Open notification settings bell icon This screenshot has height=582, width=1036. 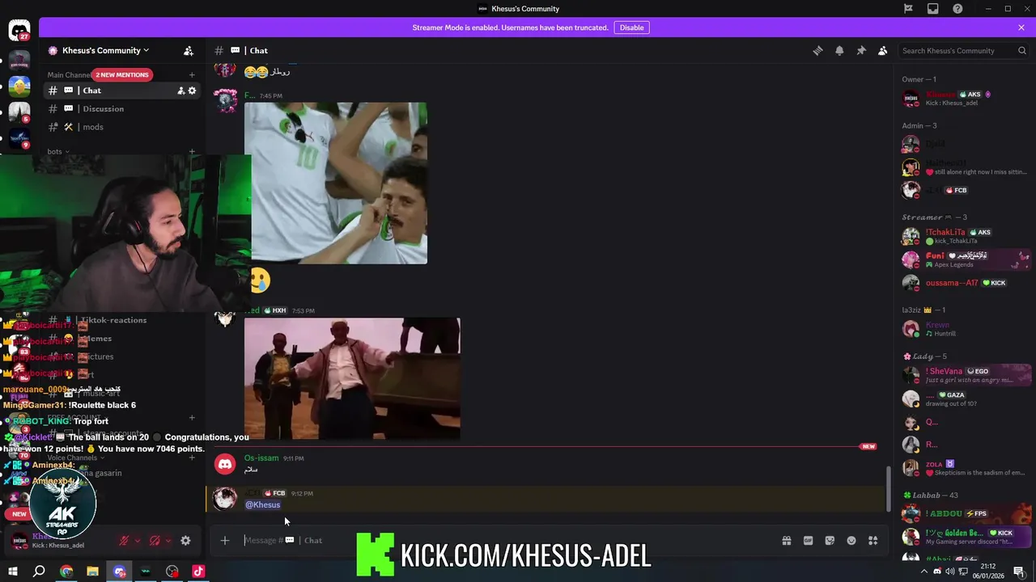(x=839, y=50)
